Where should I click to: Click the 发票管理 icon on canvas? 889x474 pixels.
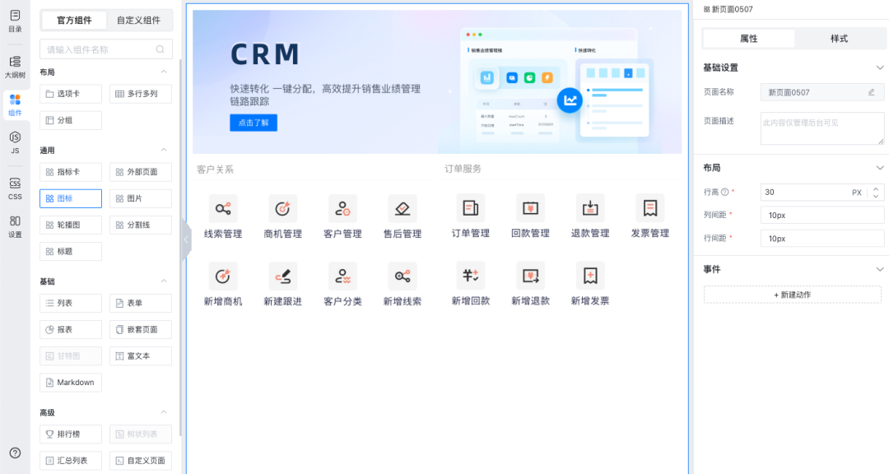click(x=649, y=207)
